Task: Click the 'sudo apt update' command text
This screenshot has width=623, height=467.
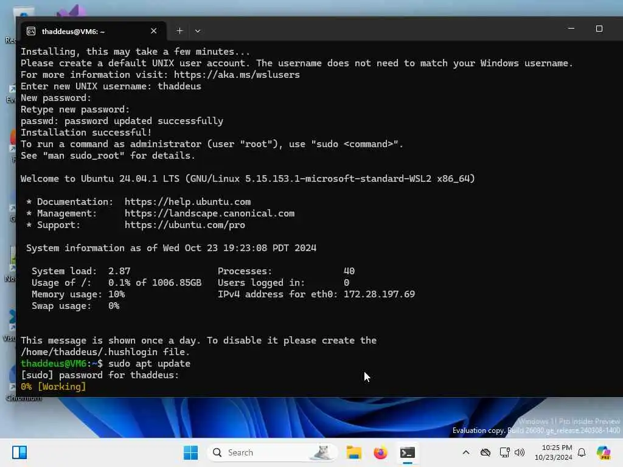Action: (149, 364)
